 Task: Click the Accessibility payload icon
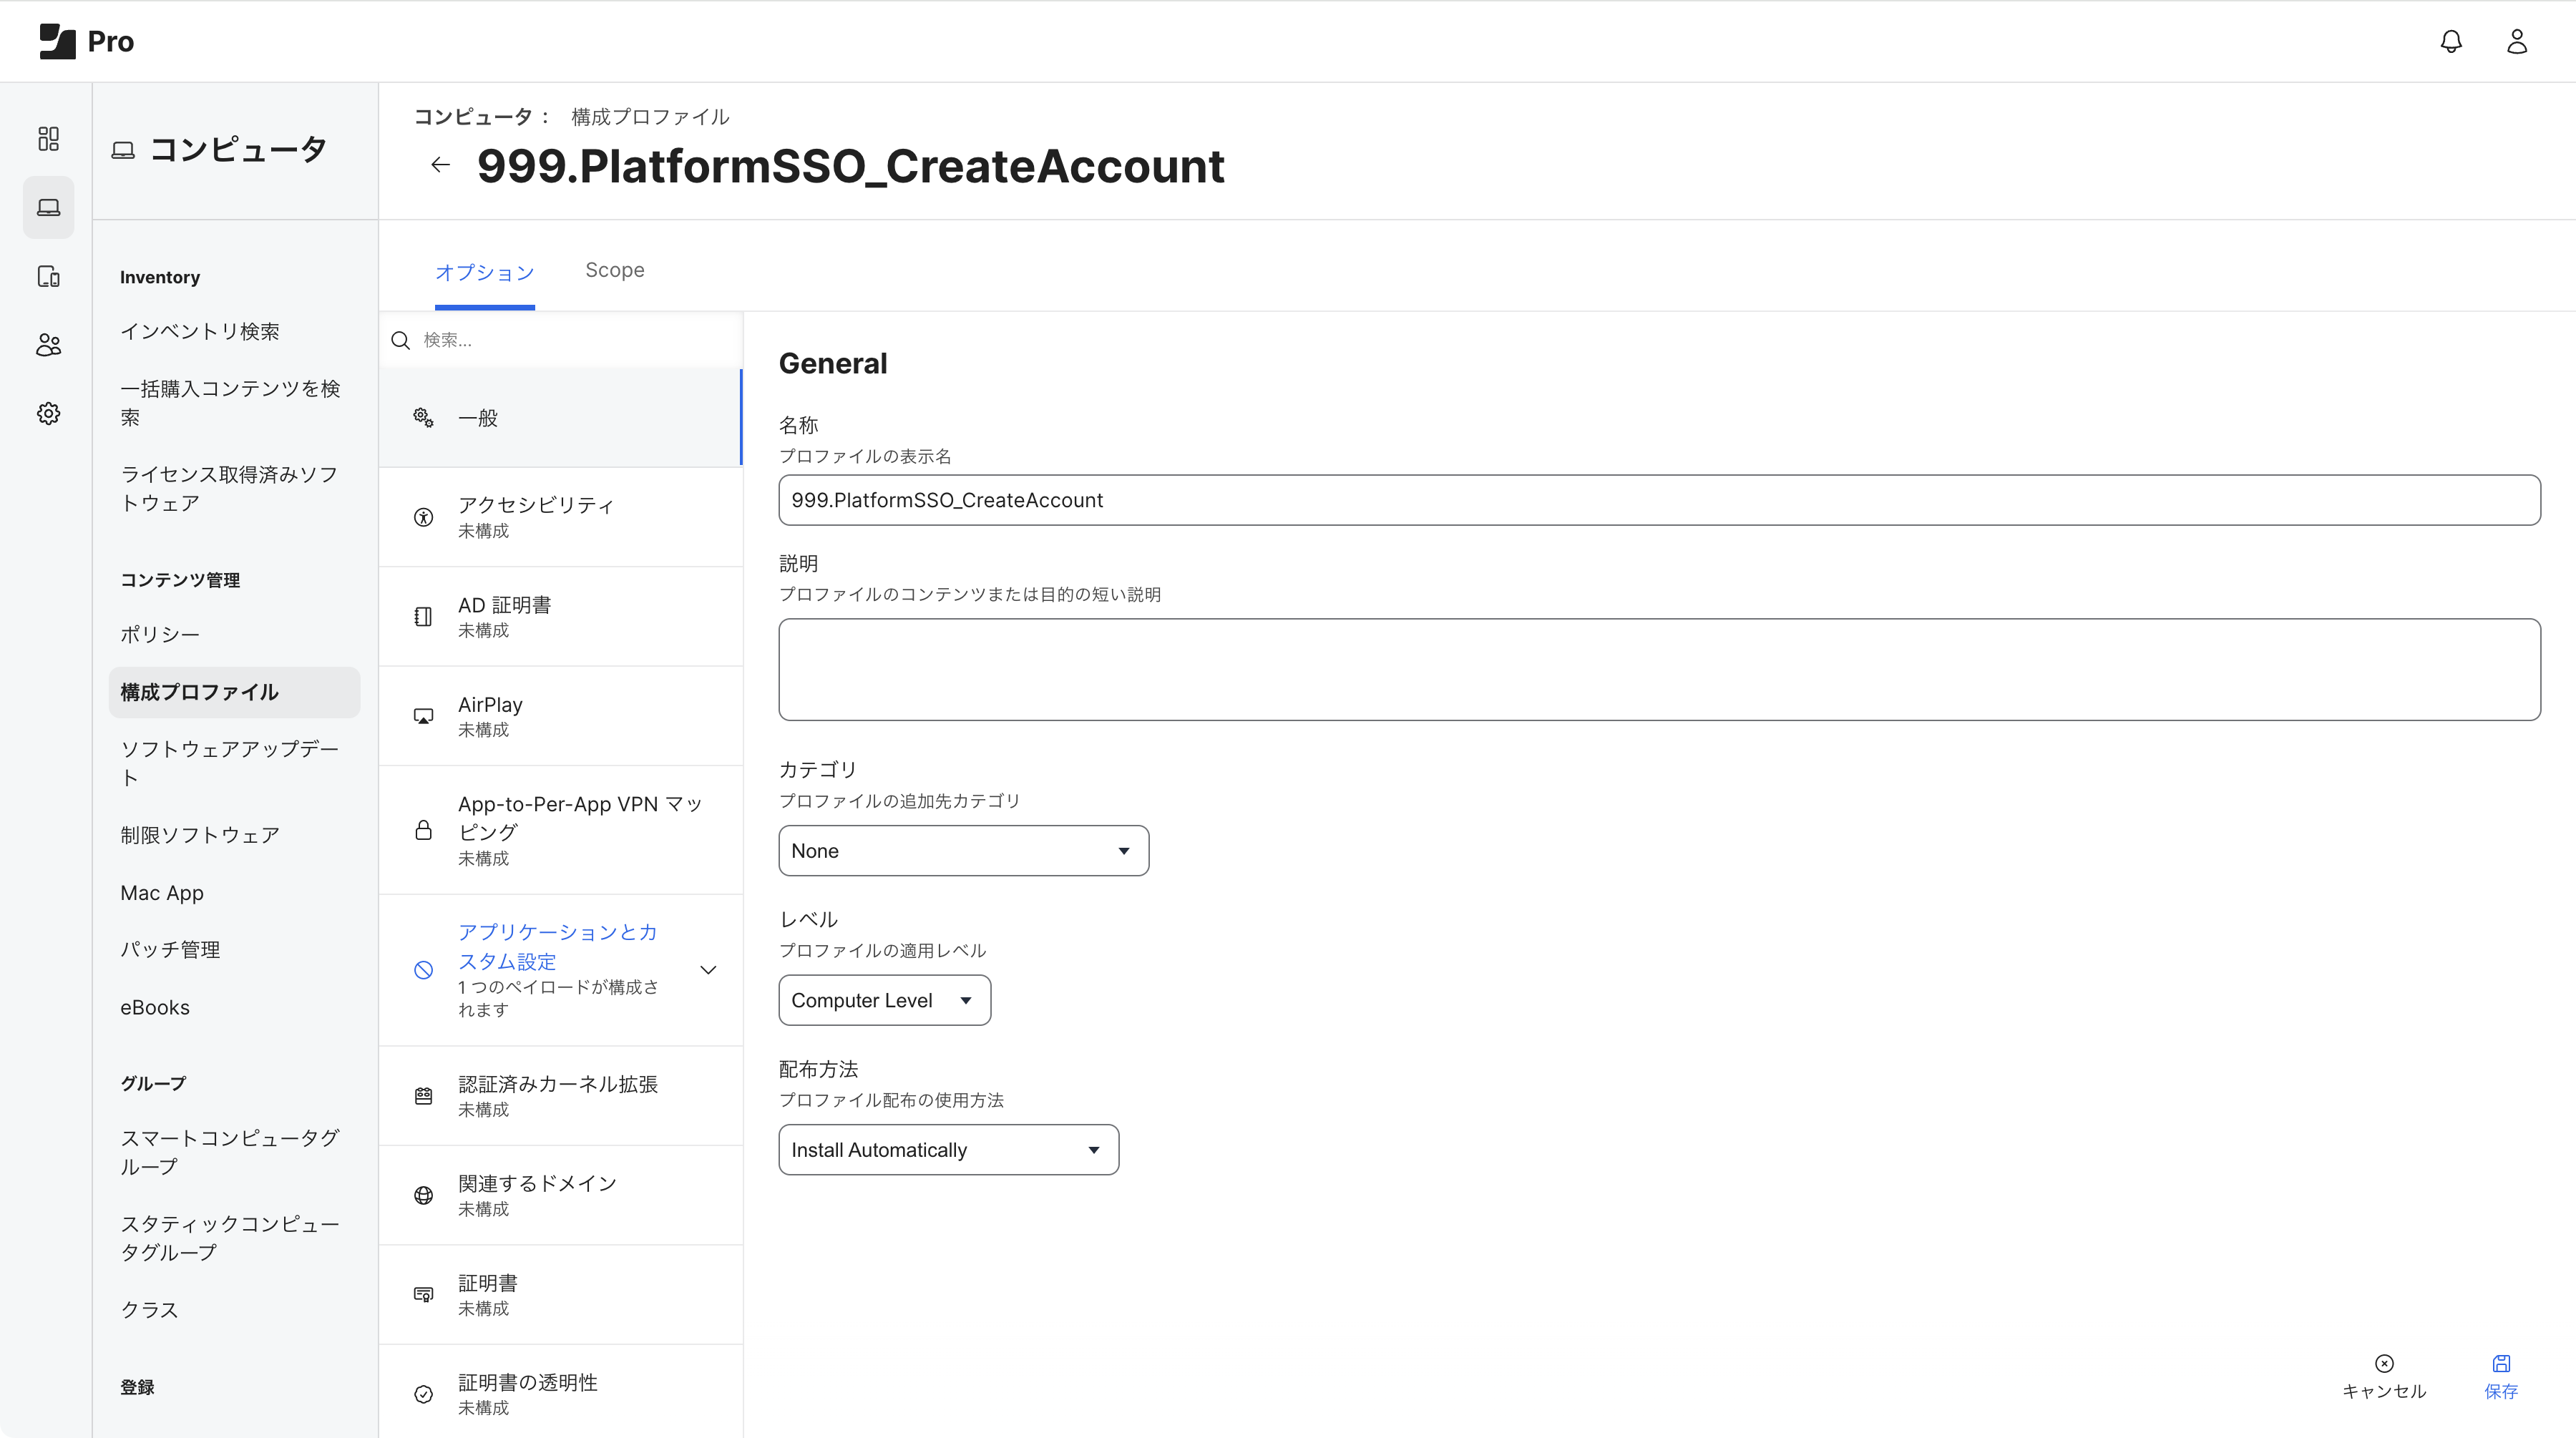(423, 517)
